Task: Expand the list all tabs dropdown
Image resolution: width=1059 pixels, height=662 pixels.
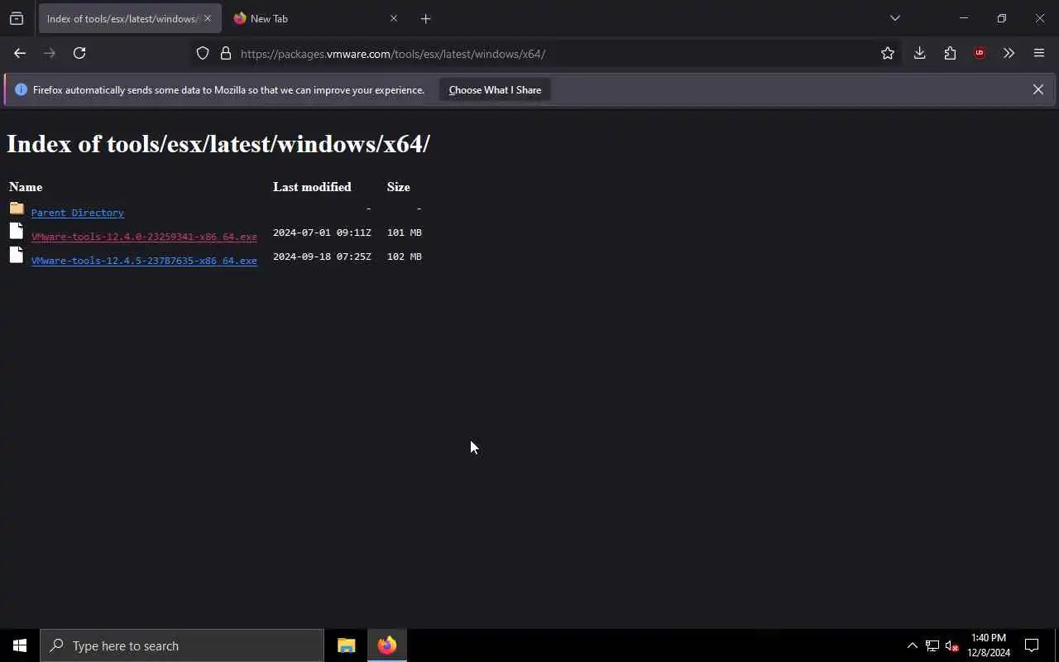Action: pyautogui.click(x=894, y=18)
